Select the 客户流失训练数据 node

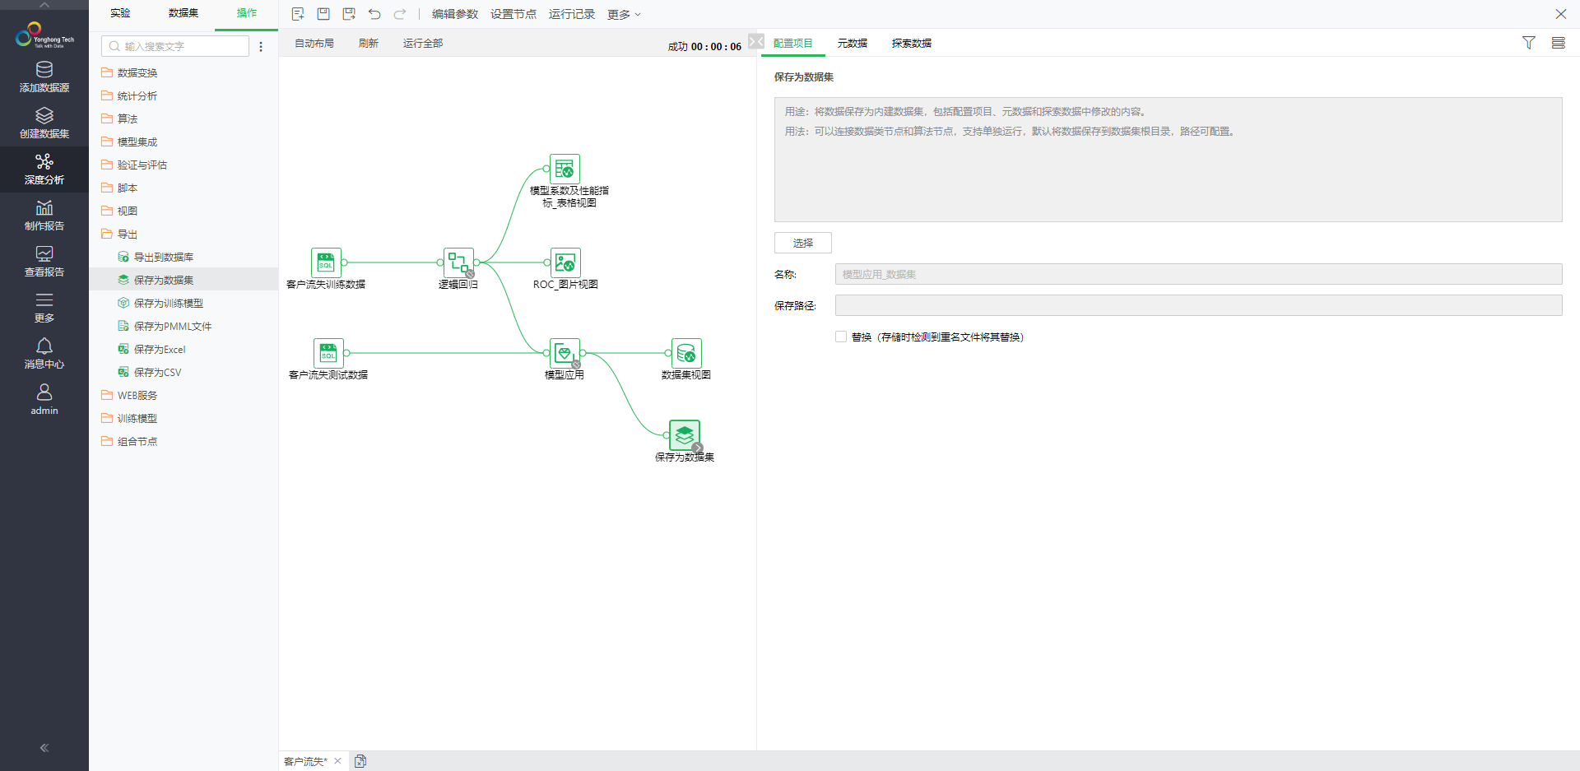tap(326, 262)
